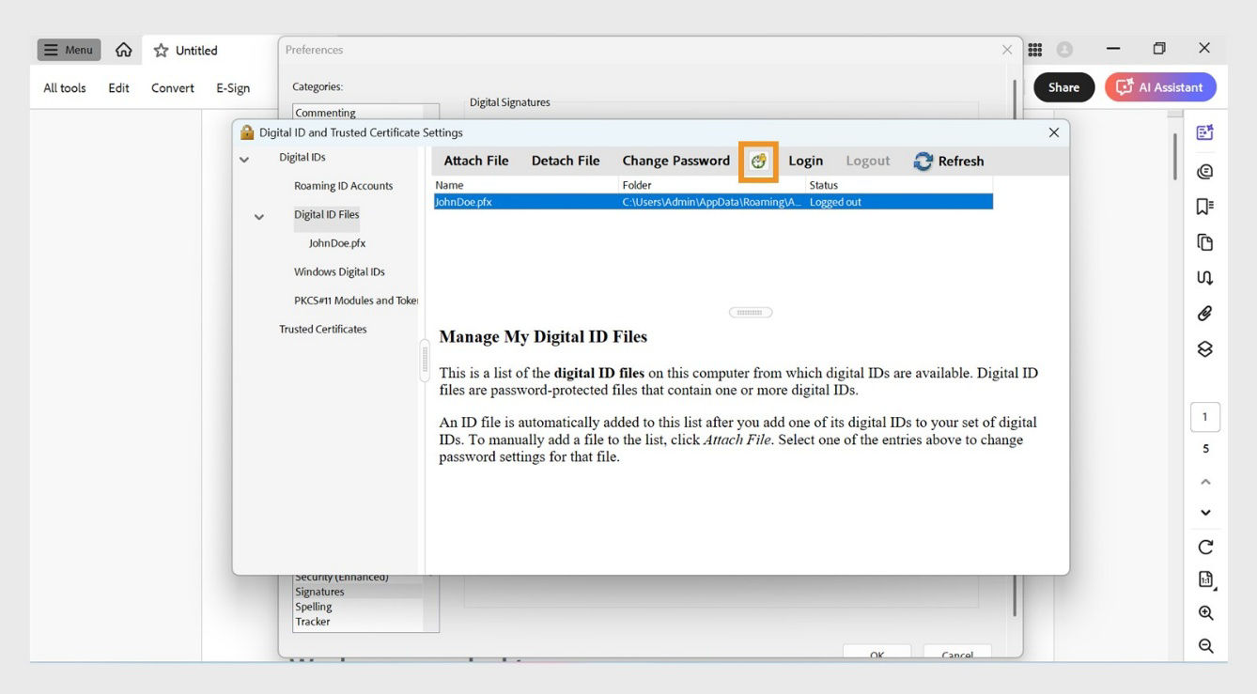
Task: Select Signatures in the Categories list
Action: [319, 591]
